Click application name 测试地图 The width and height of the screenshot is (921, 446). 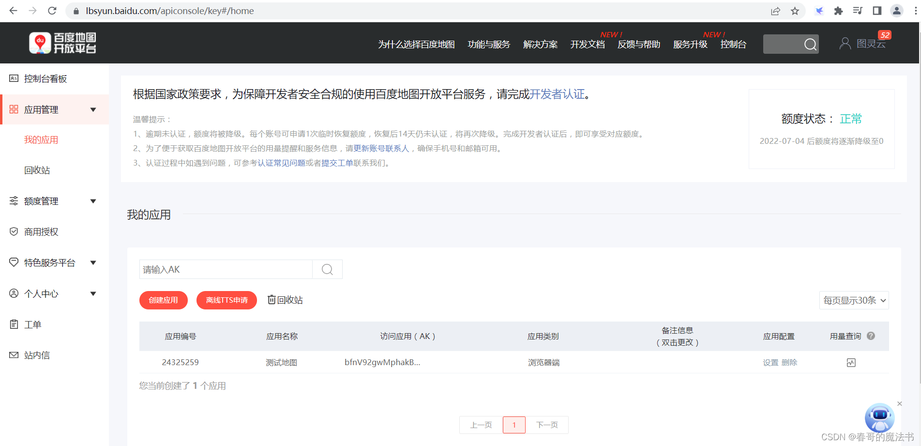(281, 362)
